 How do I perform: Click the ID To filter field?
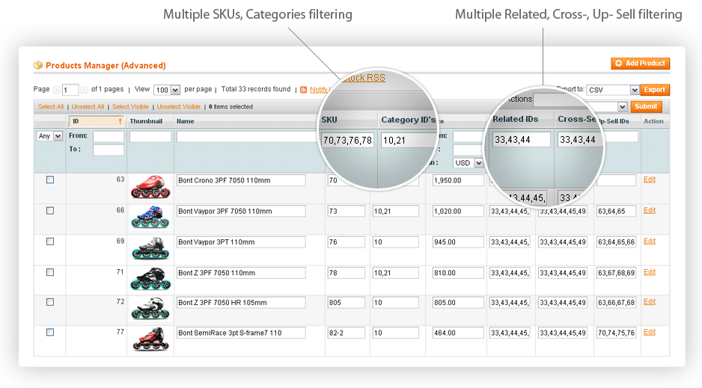pos(109,150)
